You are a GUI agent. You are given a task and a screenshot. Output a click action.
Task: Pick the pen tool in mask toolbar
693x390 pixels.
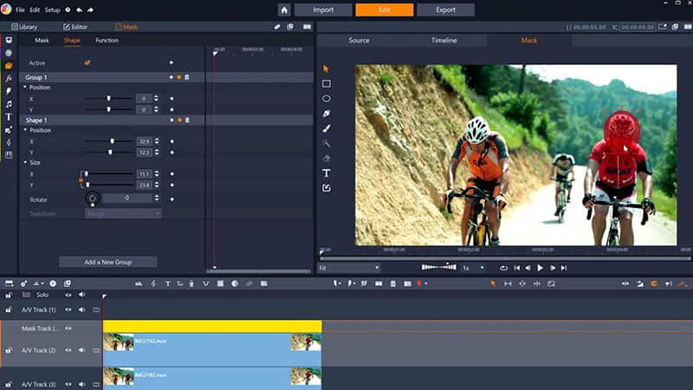point(327,114)
